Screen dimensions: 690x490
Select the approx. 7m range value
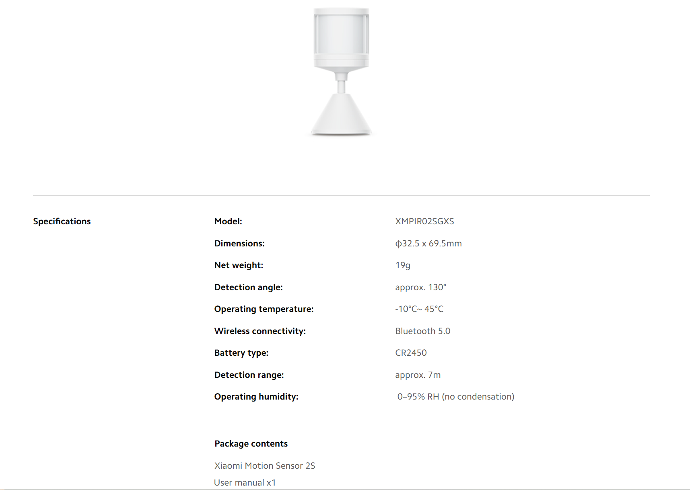point(418,375)
